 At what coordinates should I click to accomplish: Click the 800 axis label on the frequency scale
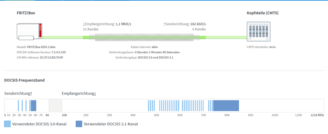[x=227, y=115]
